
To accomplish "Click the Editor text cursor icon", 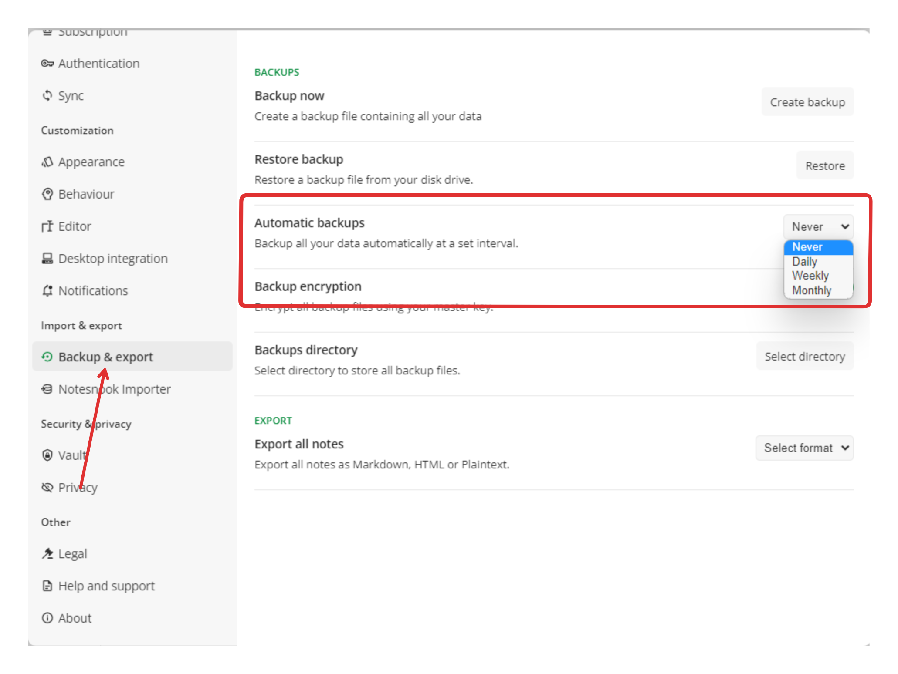I will (x=47, y=226).
